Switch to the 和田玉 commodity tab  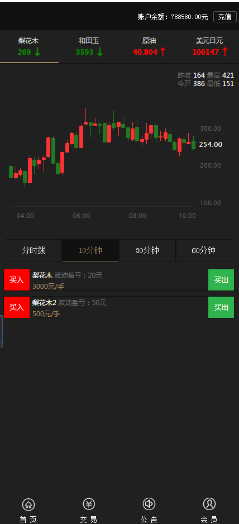pyautogui.click(x=89, y=46)
